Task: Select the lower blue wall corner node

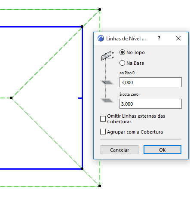Action: [x=82, y=169]
